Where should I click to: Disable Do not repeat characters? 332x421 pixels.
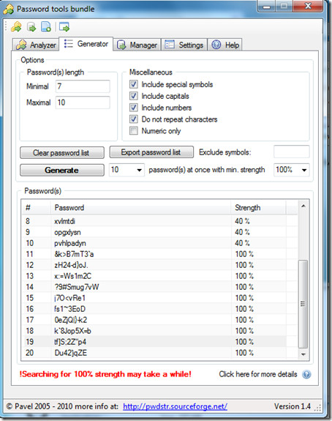(x=134, y=119)
